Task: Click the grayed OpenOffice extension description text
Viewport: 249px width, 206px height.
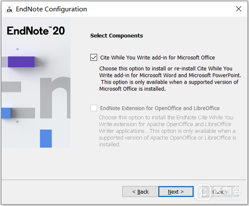Action: coord(167,131)
